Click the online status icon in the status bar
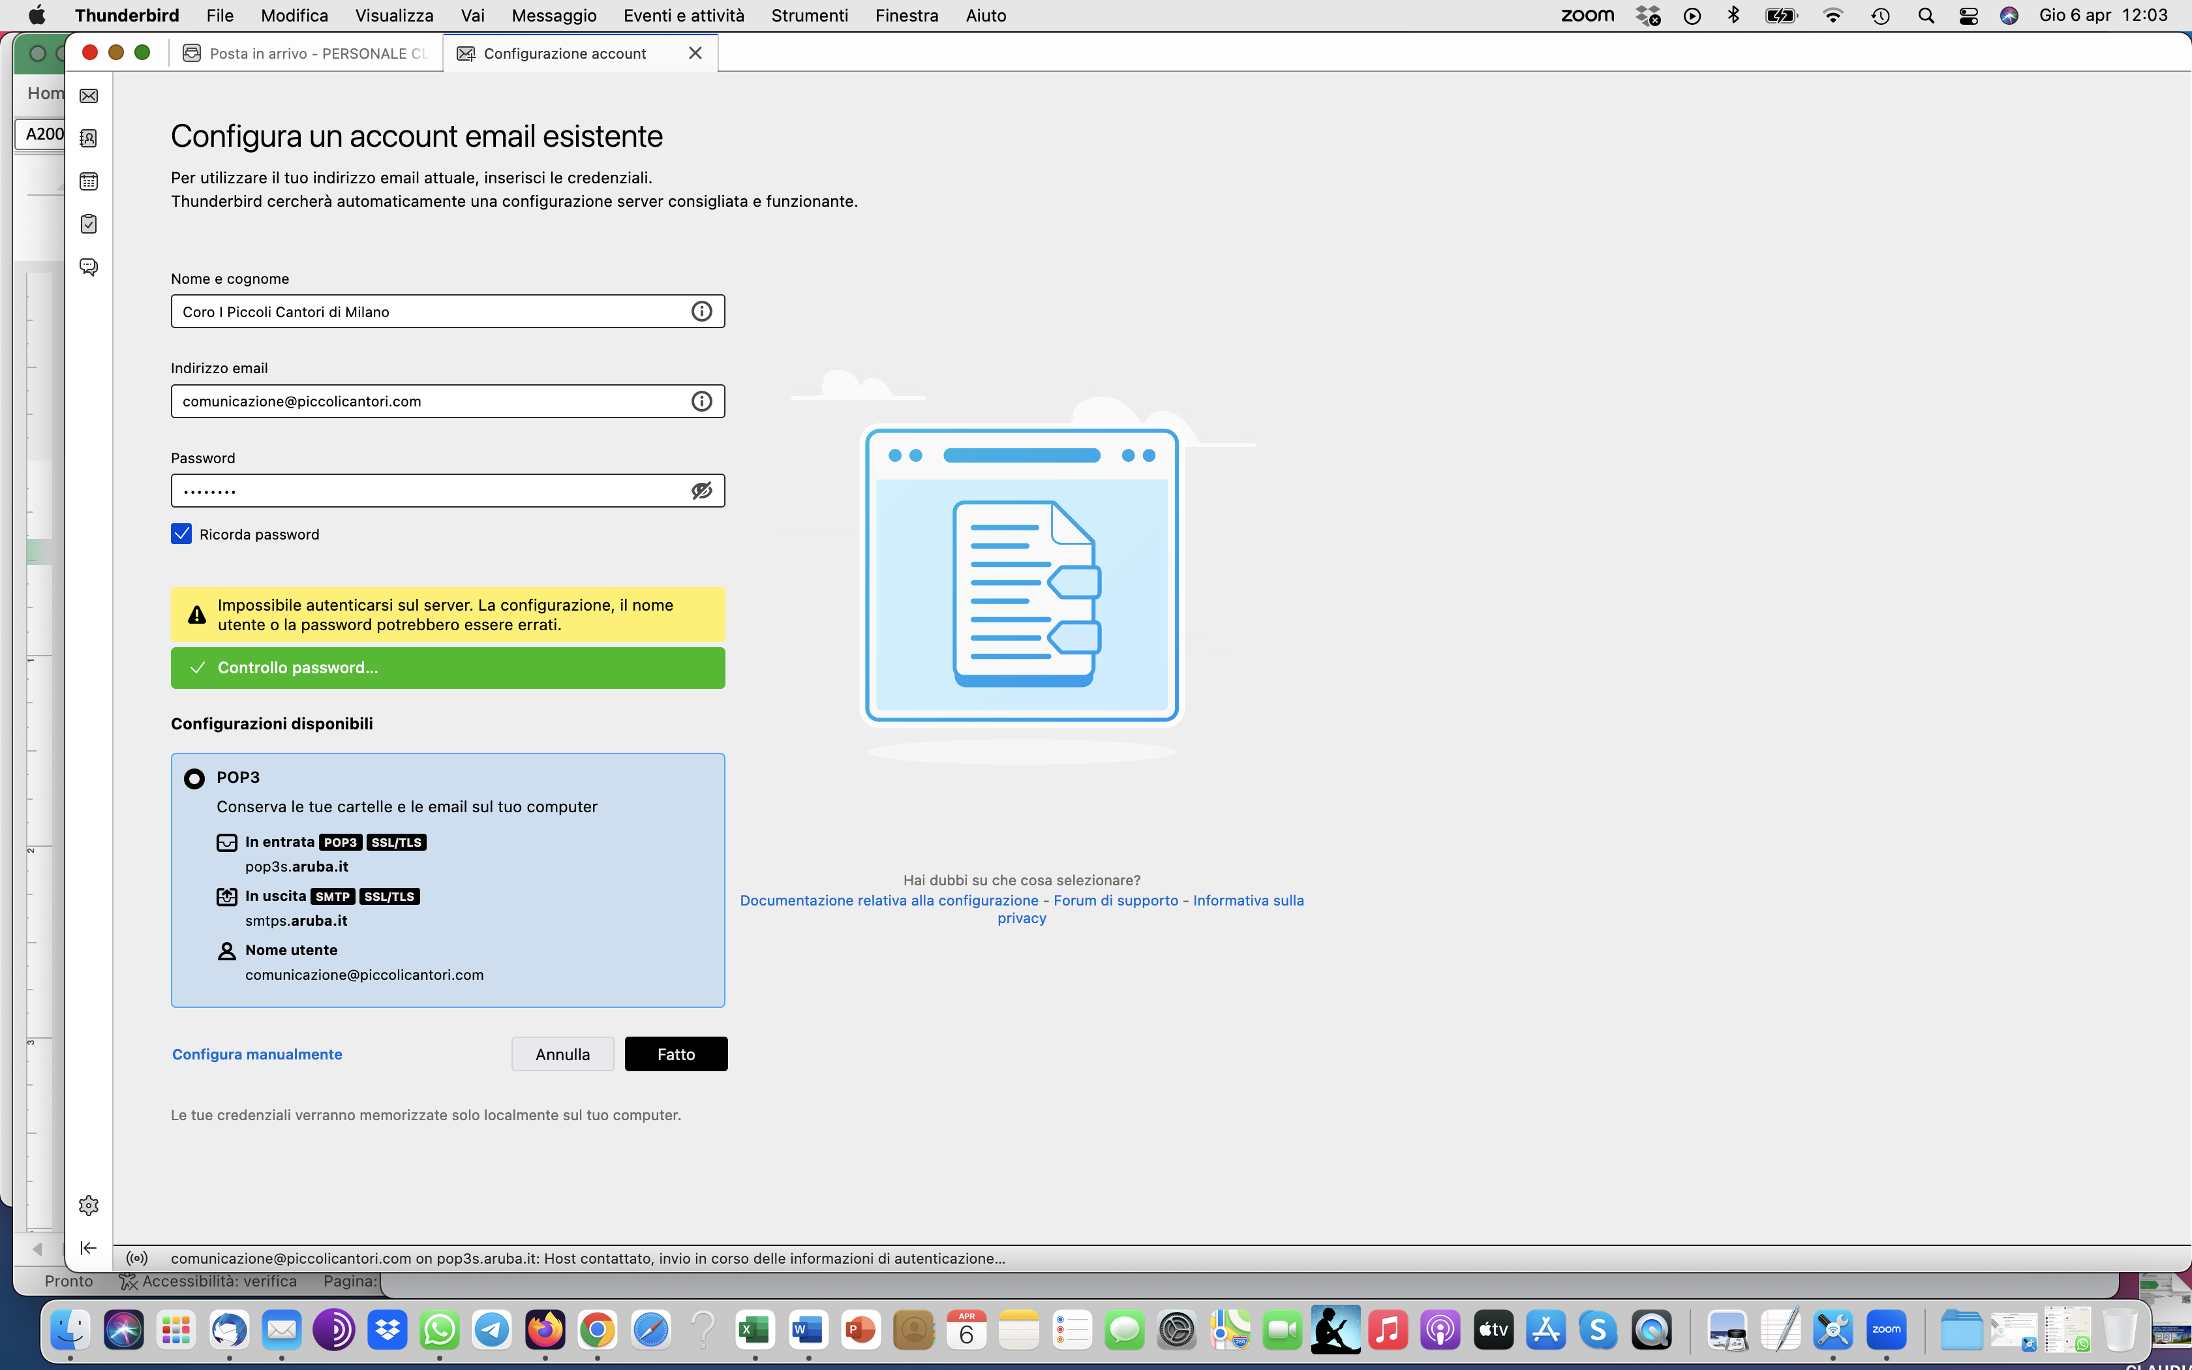This screenshot has width=2192, height=1370. click(x=137, y=1258)
